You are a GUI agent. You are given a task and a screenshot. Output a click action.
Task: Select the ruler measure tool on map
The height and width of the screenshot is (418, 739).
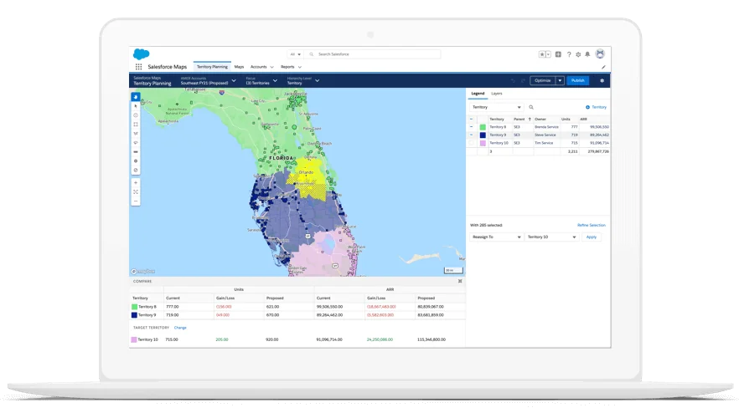pyautogui.click(x=136, y=152)
